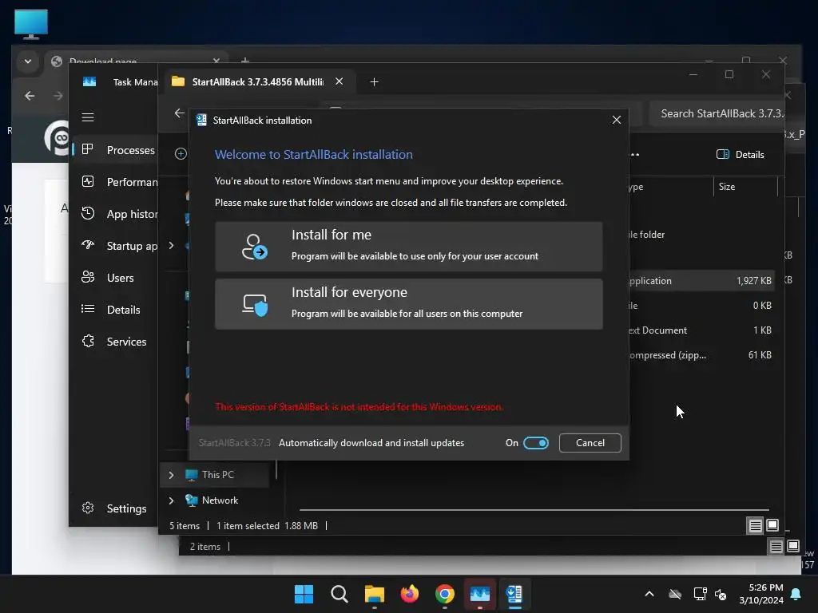The image size is (818, 613).
Task: Select the Text Document 1 KB row
Action: (x=701, y=330)
